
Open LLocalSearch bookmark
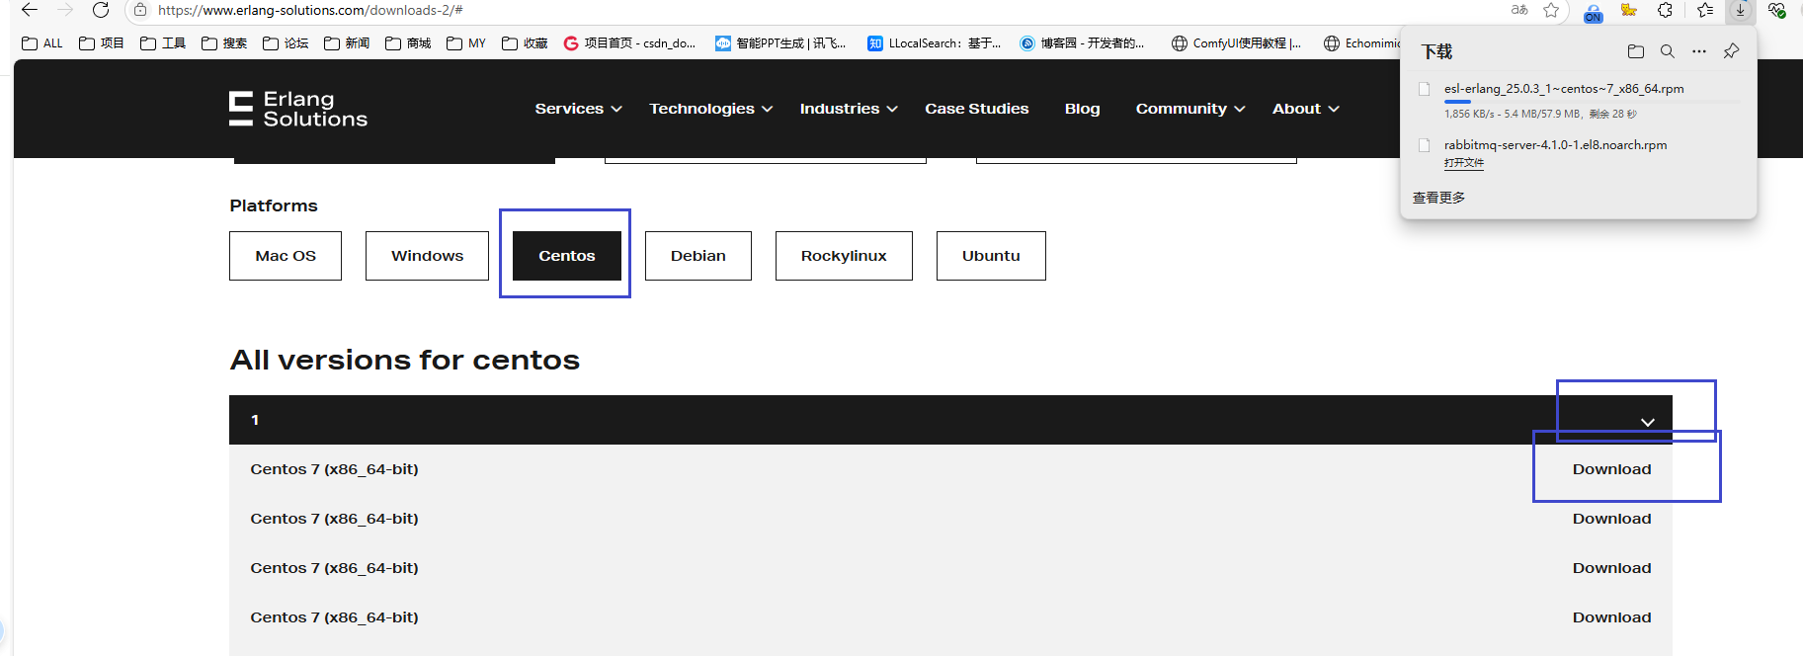(934, 43)
